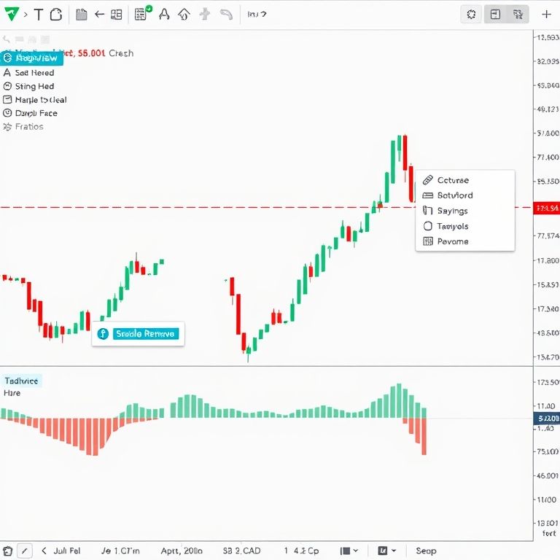Viewport: 560px width, 560px height.
Task: Click the settings gear icon at top right
Action: pos(472,14)
